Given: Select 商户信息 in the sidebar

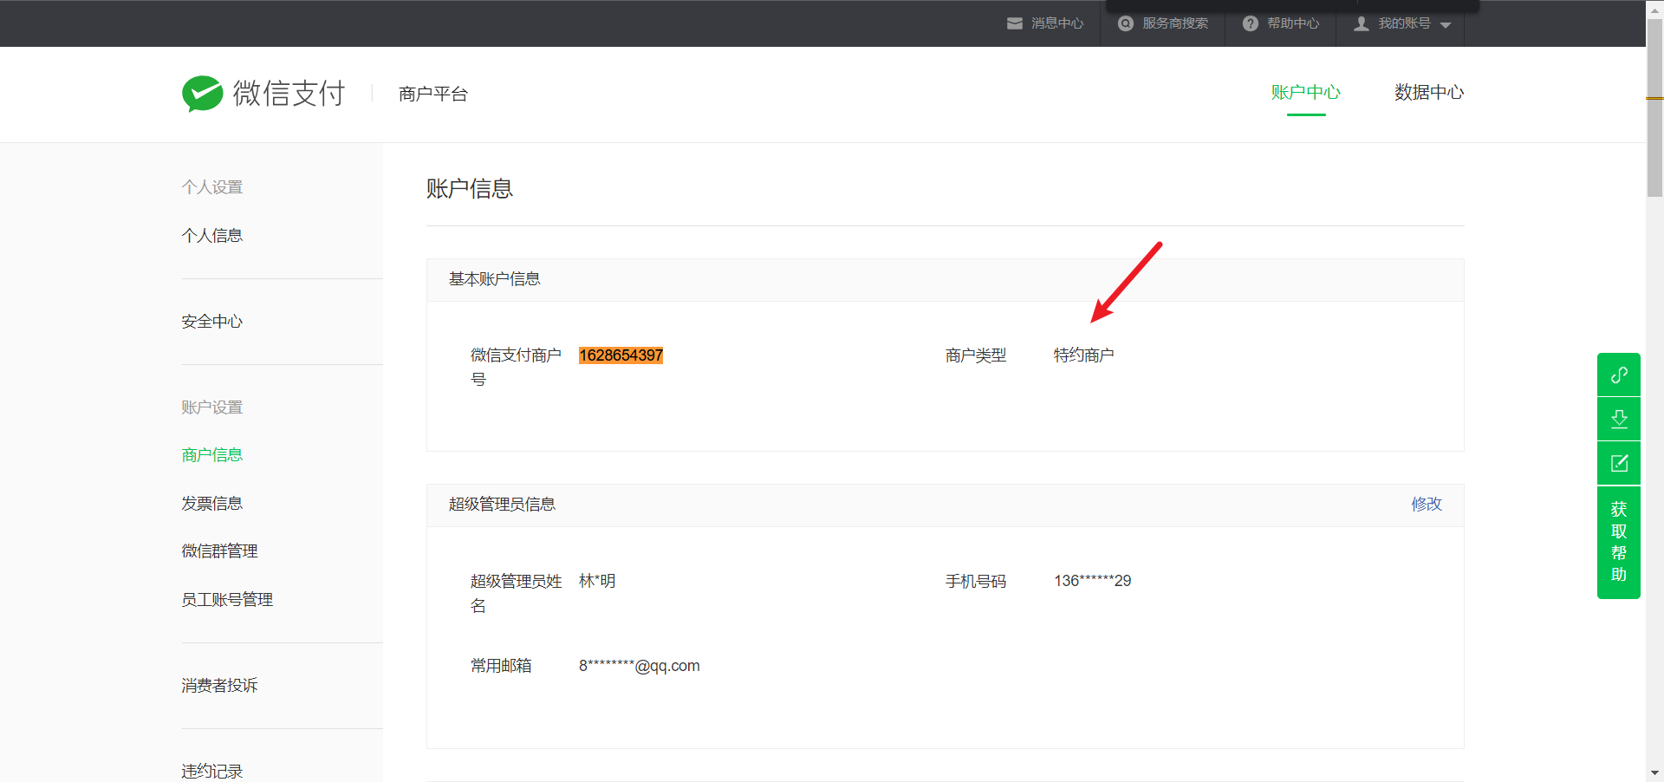Looking at the screenshot, I should point(212,455).
